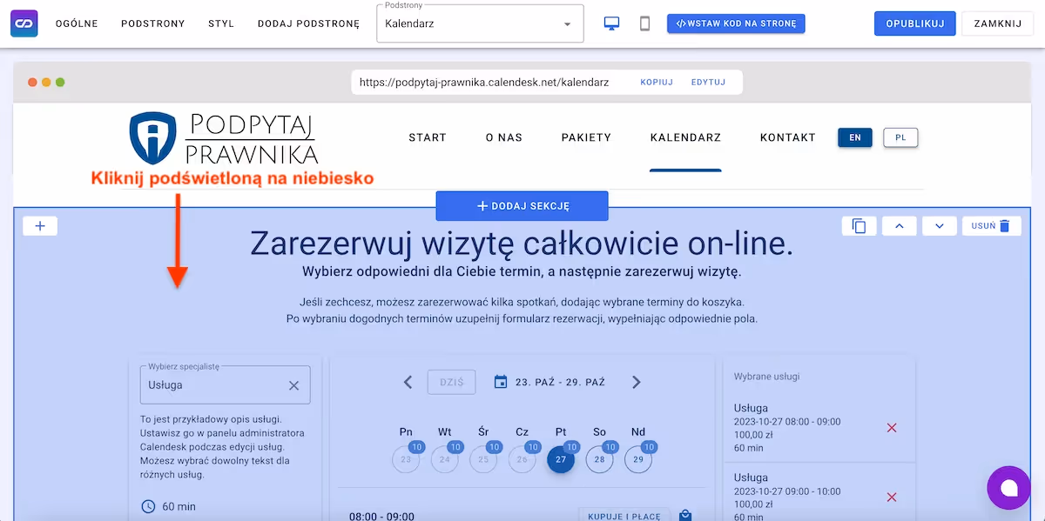This screenshot has height=521, width=1045.
Task: Click KOPIUJ to copy page URL
Action: point(657,83)
